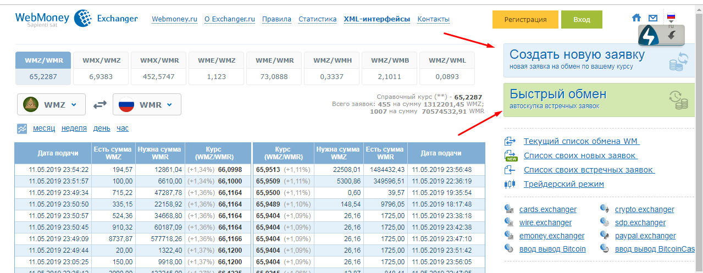
Task: Open the cards.exchanger link
Action: coord(548,209)
